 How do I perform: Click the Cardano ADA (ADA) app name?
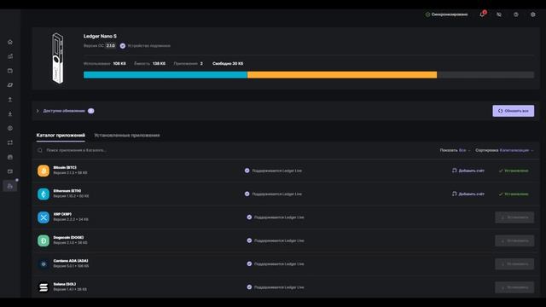coord(71,261)
